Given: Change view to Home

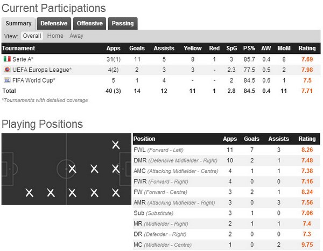Looking at the screenshot, I should click(x=55, y=36).
